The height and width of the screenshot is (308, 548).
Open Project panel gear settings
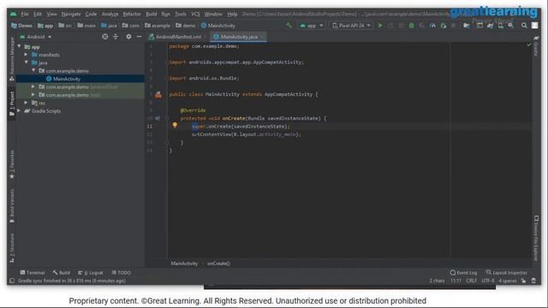(128, 37)
